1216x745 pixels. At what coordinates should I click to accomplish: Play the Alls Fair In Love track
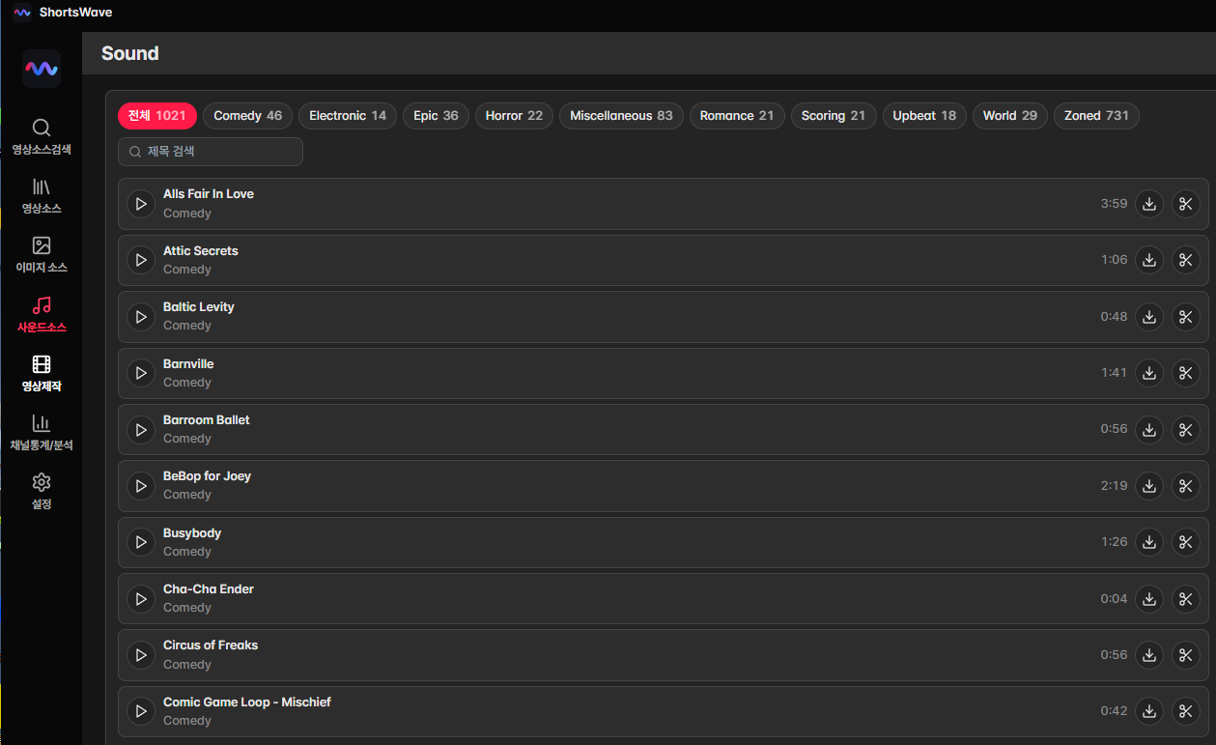pyautogui.click(x=141, y=204)
